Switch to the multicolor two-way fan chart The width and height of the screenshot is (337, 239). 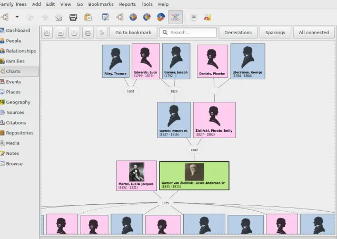(161, 17)
